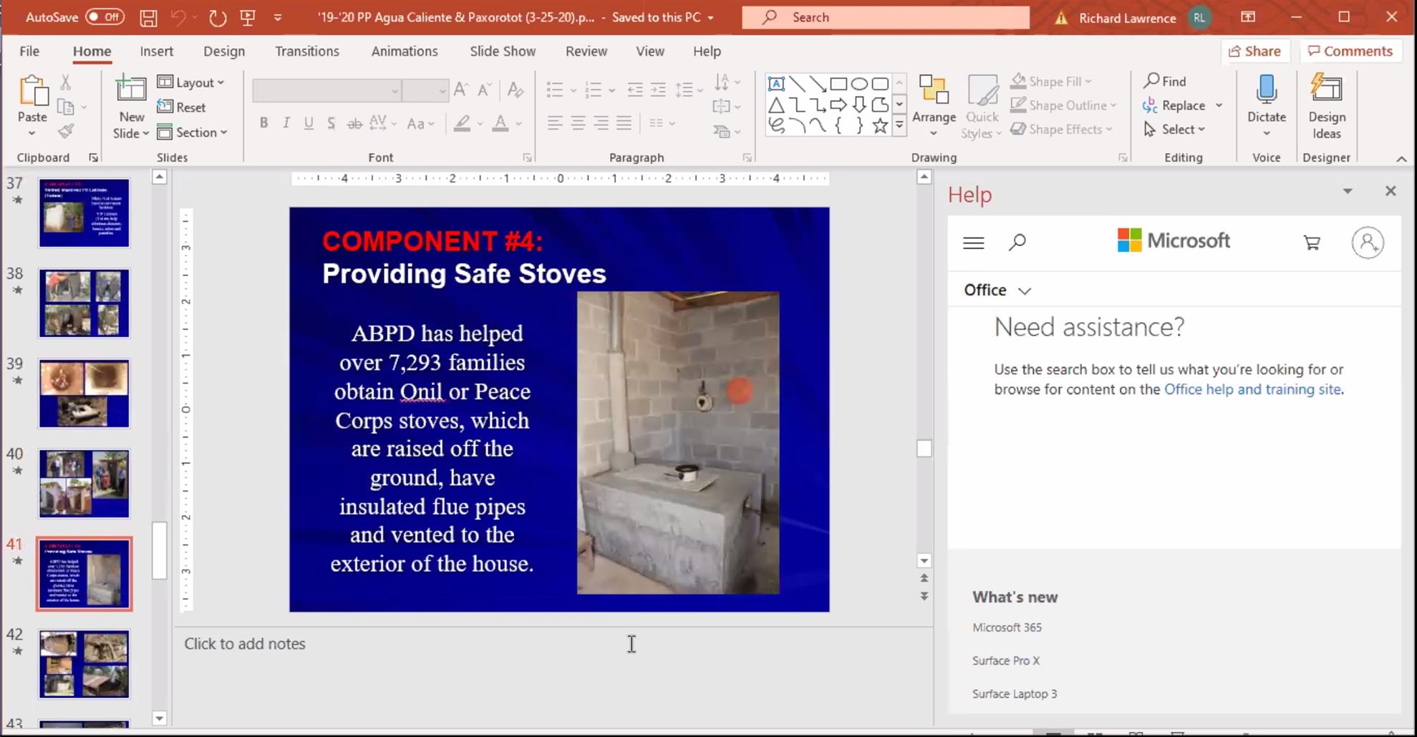Viewport: 1417px width, 737px height.
Task: Toggle Italic formatting
Action: [286, 123]
